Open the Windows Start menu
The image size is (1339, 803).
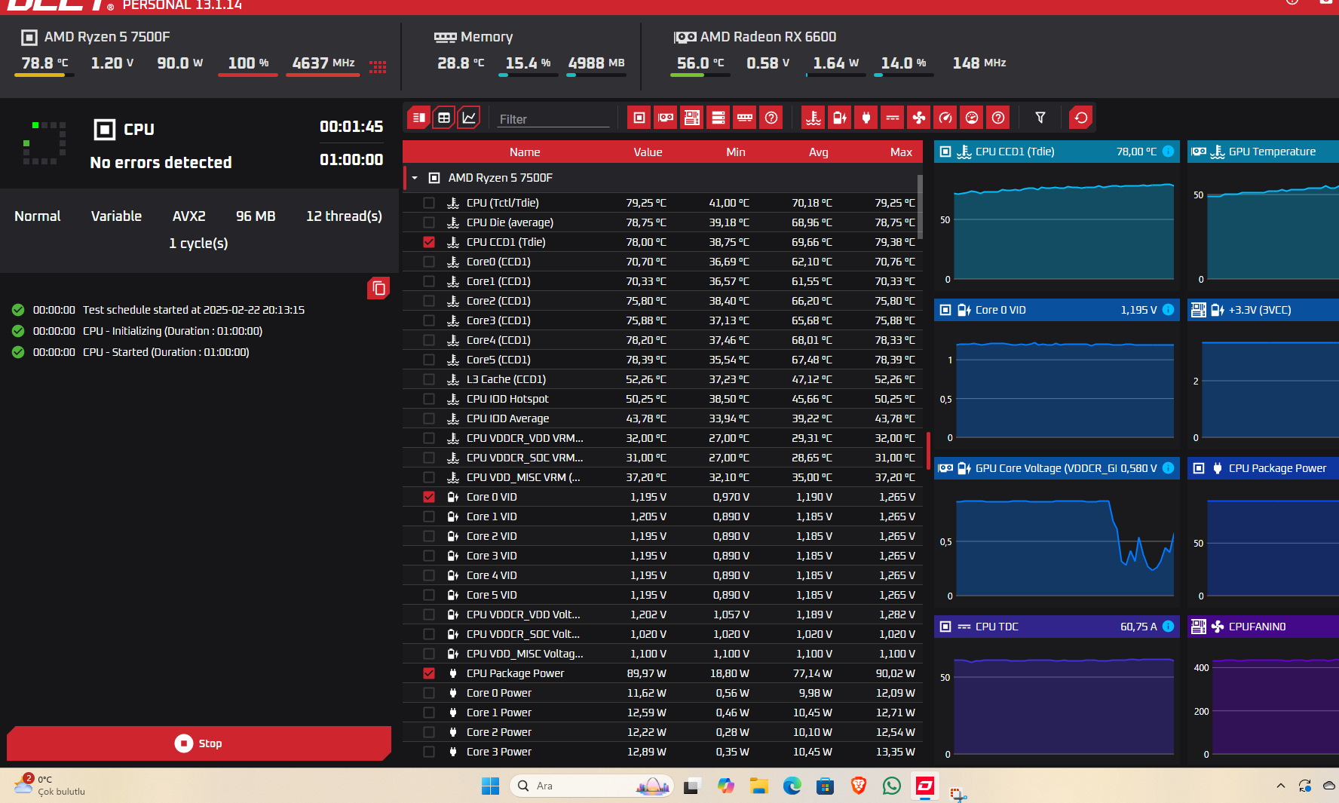(490, 786)
